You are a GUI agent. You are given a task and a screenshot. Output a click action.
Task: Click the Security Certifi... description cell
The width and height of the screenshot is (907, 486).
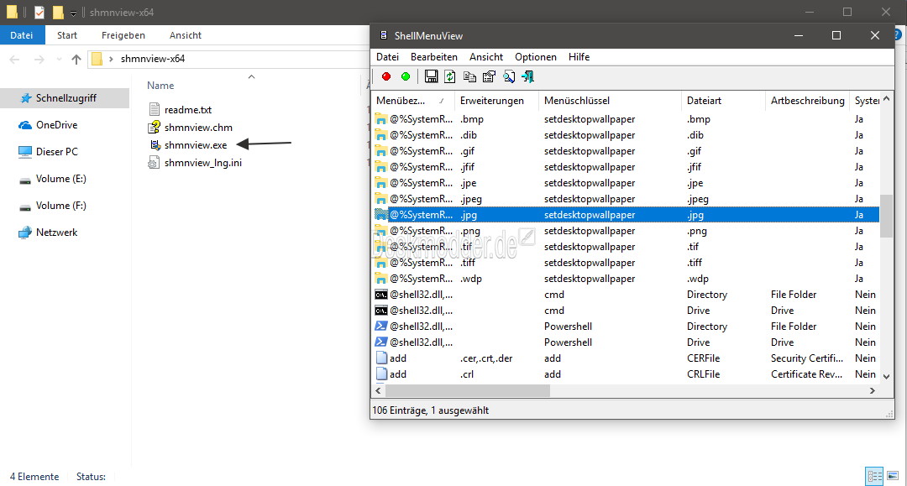[807, 358]
